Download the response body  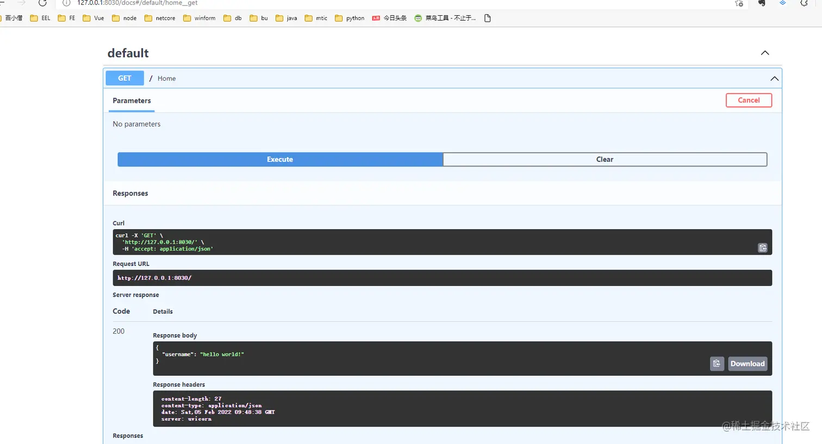tap(748, 364)
